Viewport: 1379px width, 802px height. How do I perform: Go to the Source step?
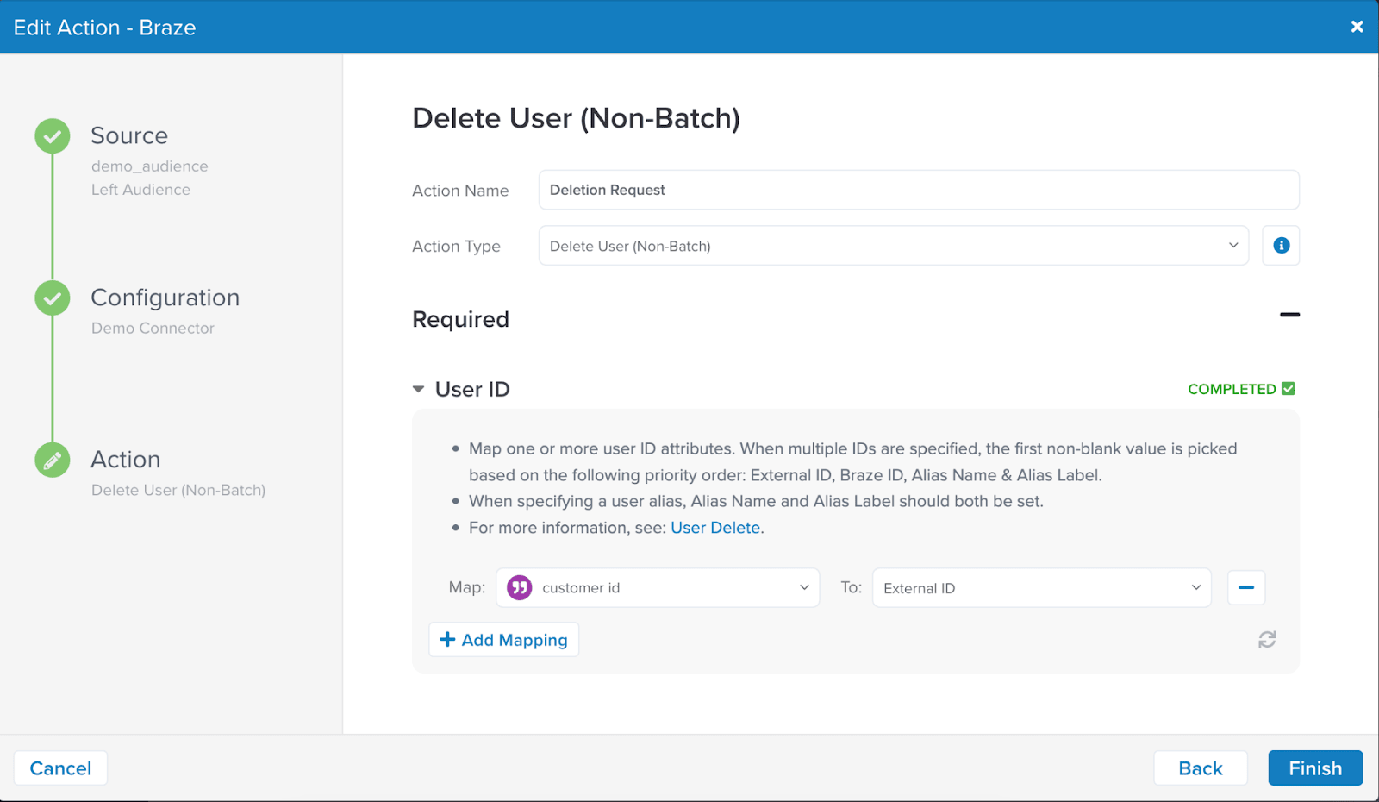[129, 136]
